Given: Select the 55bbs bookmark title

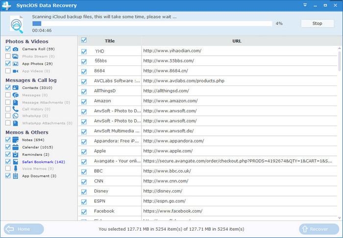Looking at the screenshot, I should click(x=101, y=61).
